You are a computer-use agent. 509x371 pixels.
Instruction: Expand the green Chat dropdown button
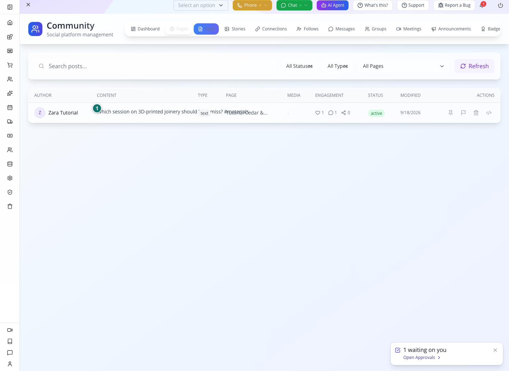point(294,5)
